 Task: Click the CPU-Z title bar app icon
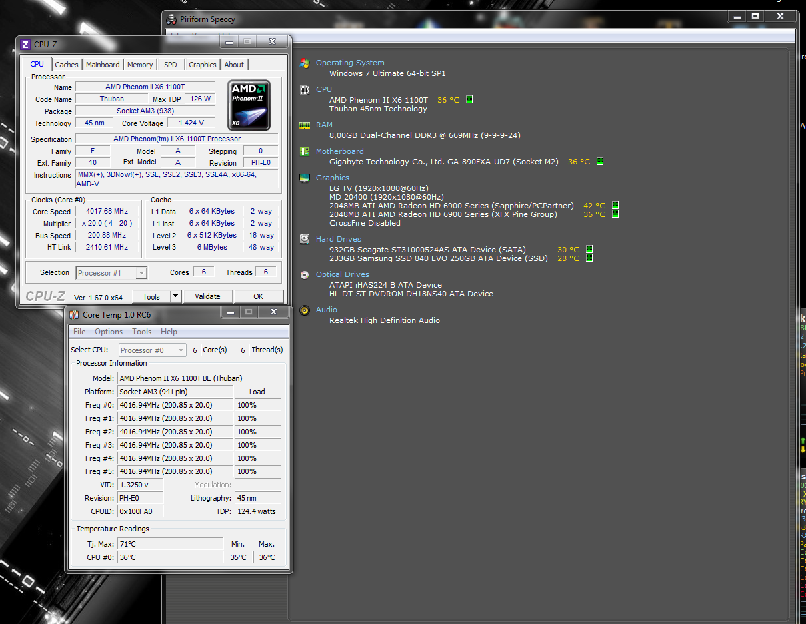point(25,45)
